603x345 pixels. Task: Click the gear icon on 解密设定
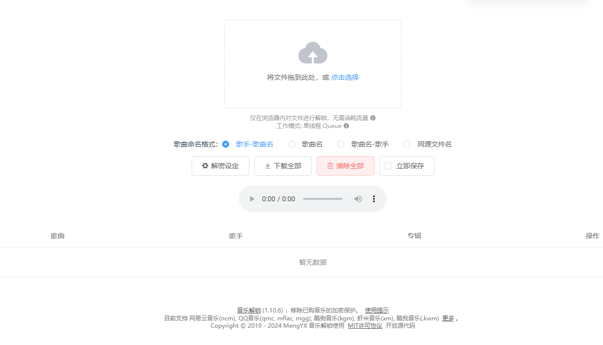tap(205, 166)
